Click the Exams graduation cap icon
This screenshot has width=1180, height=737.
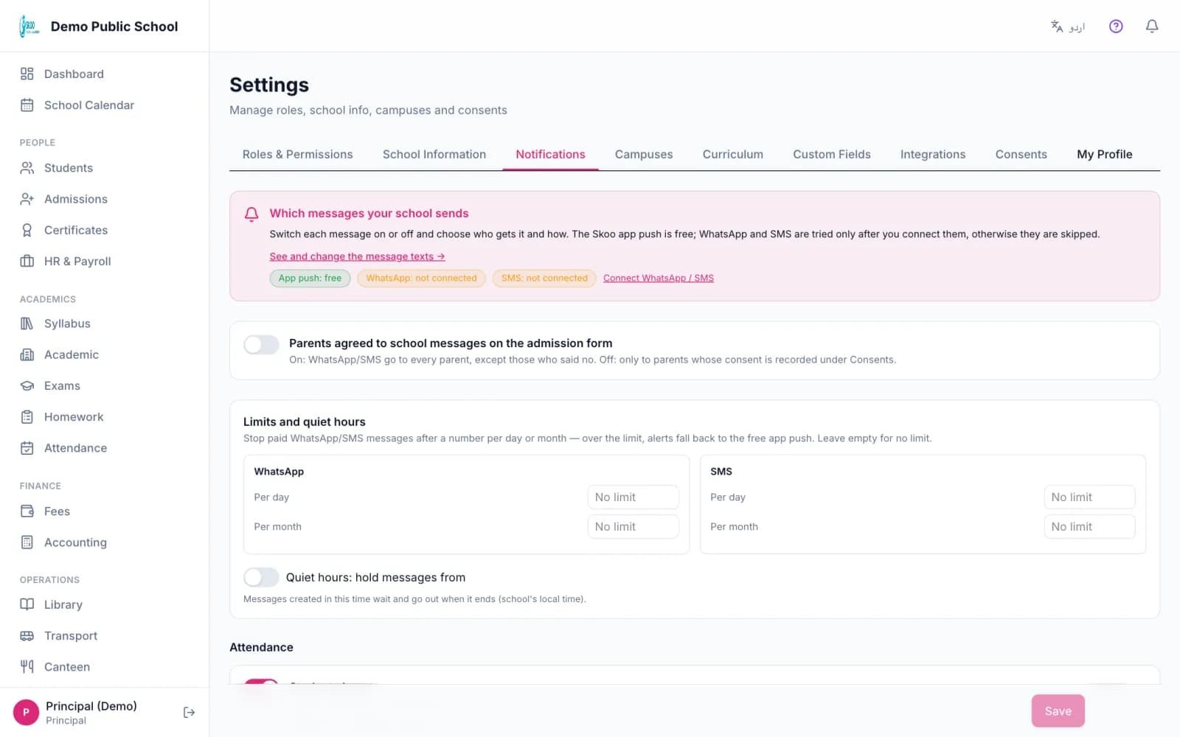coord(27,385)
